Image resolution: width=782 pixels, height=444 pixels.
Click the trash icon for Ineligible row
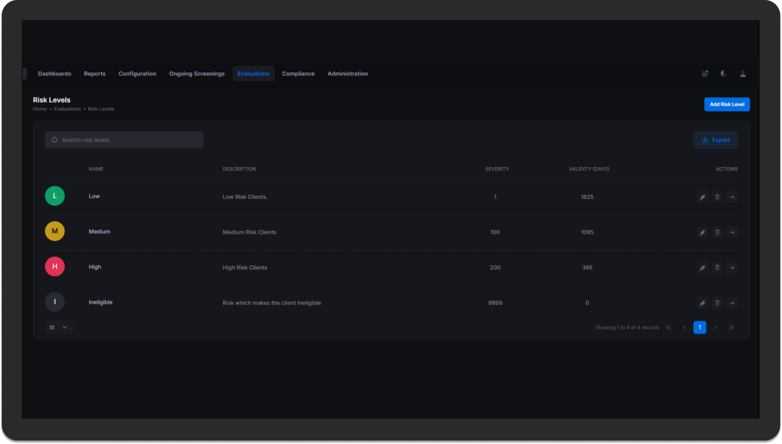click(x=717, y=303)
